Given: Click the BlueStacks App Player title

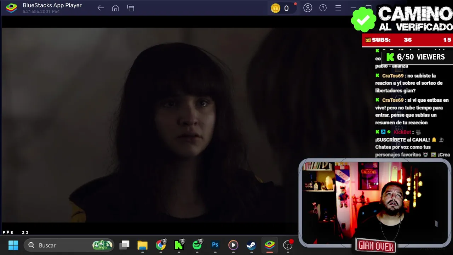Looking at the screenshot, I should (52, 5).
